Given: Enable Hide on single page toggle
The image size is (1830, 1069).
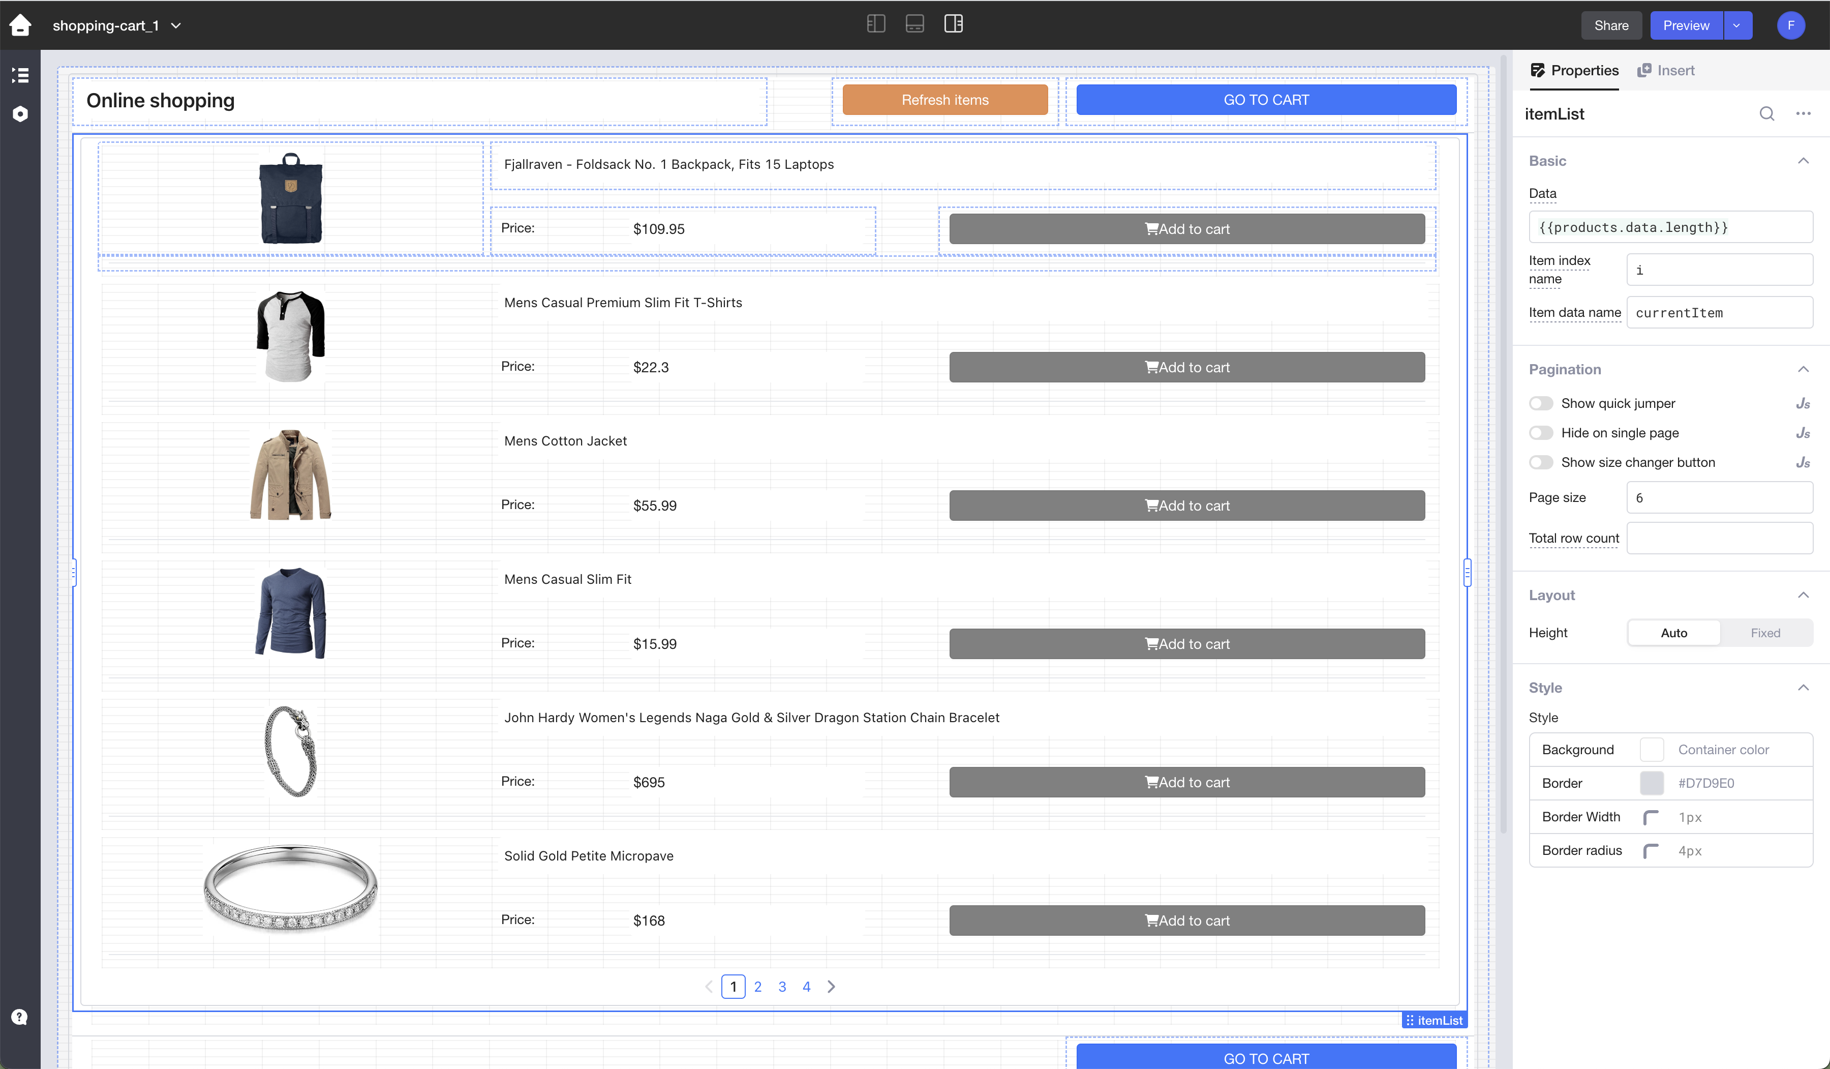Looking at the screenshot, I should coord(1540,433).
